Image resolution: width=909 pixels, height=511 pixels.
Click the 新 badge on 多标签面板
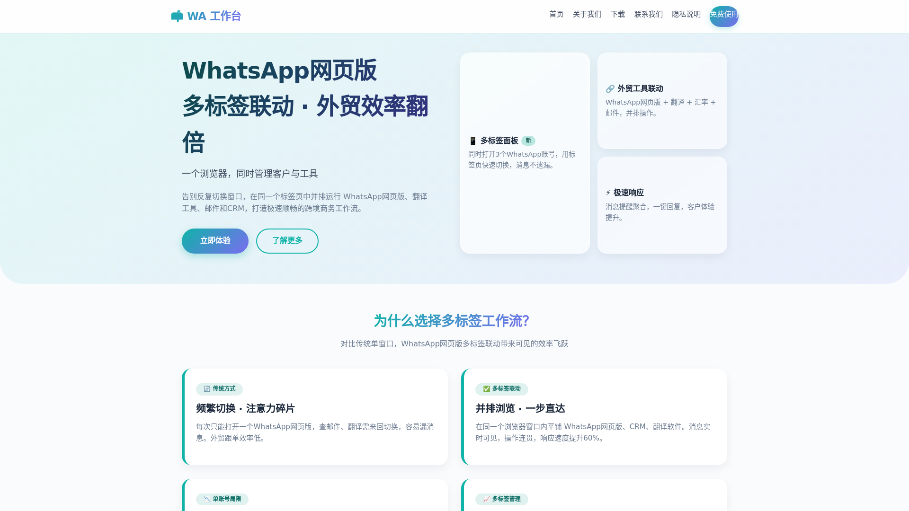tap(528, 141)
